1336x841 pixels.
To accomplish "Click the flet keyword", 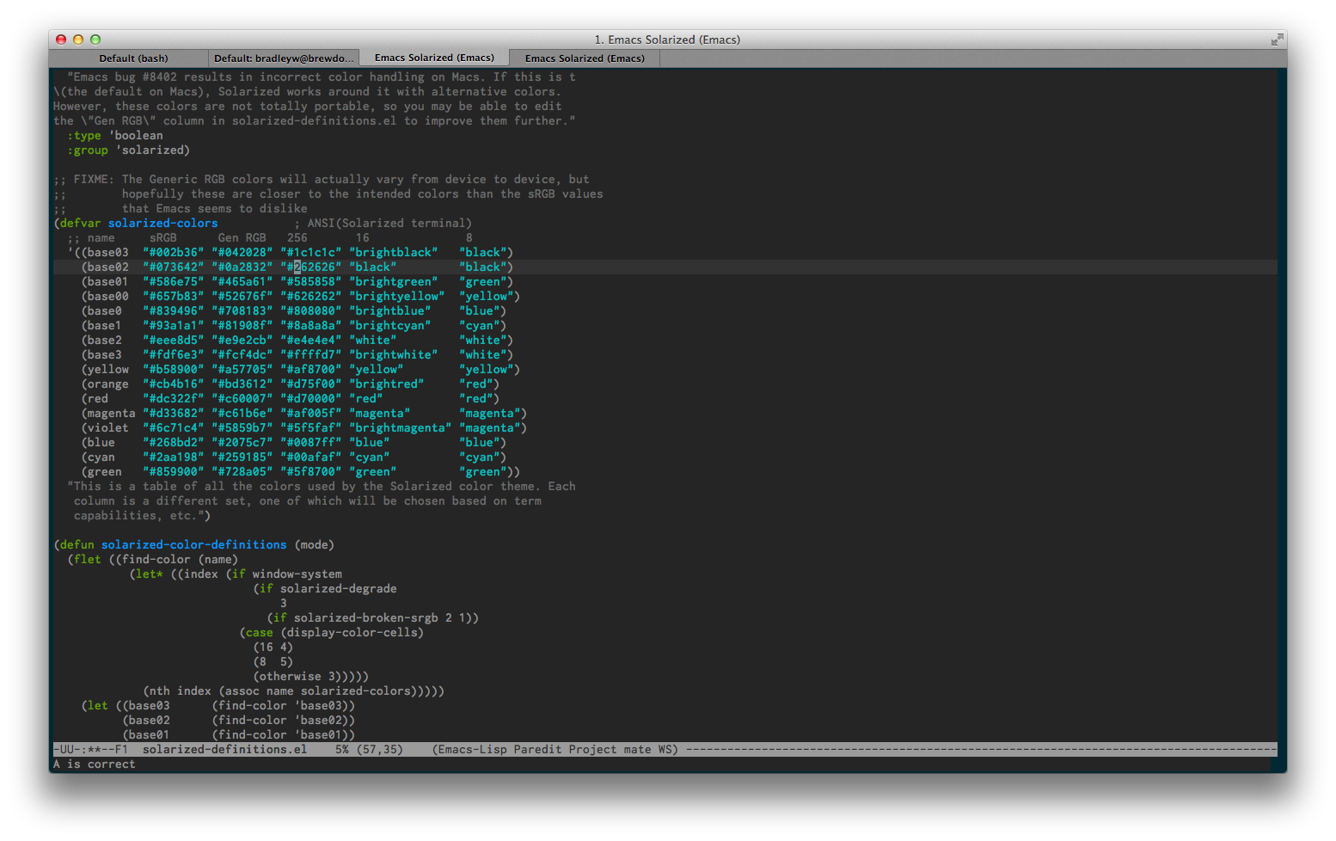I will tap(88, 560).
